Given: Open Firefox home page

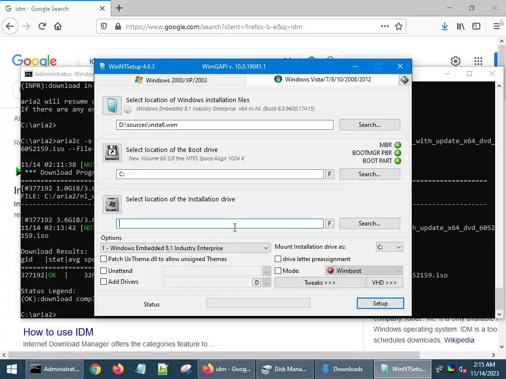Looking at the screenshot, I should pyautogui.click(x=58, y=26).
